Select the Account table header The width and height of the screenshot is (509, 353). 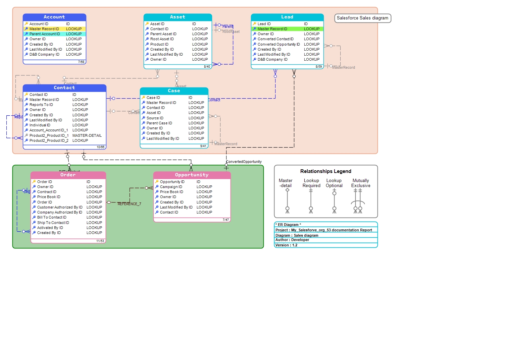tap(54, 17)
